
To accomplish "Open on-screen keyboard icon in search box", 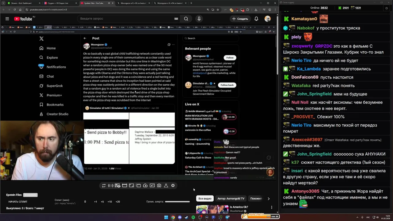I will (x=176, y=19).
